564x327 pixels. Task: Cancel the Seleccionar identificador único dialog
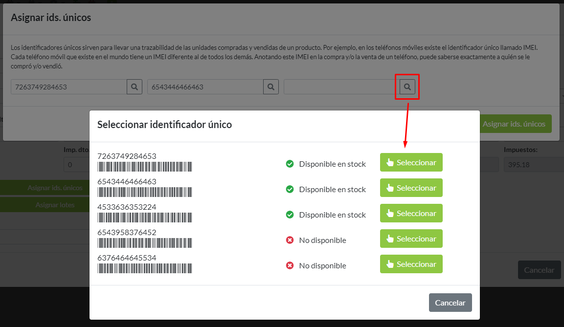pos(450,303)
